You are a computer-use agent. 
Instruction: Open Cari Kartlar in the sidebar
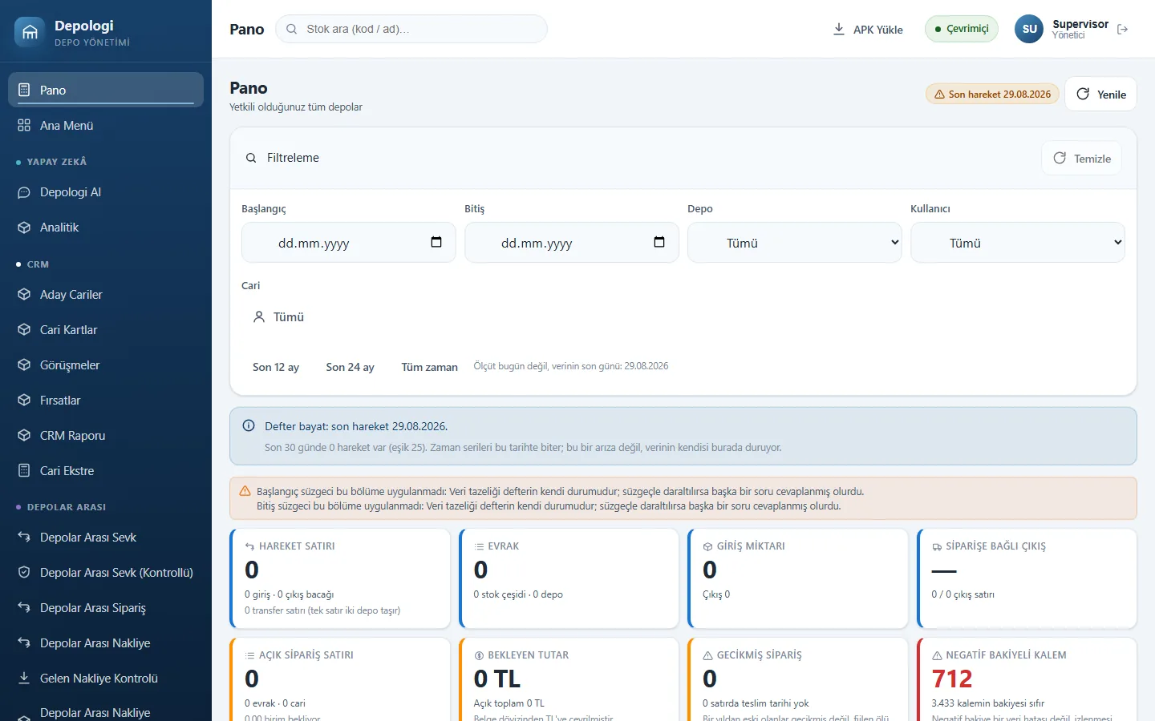pyautogui.click(x=106, y=330)
